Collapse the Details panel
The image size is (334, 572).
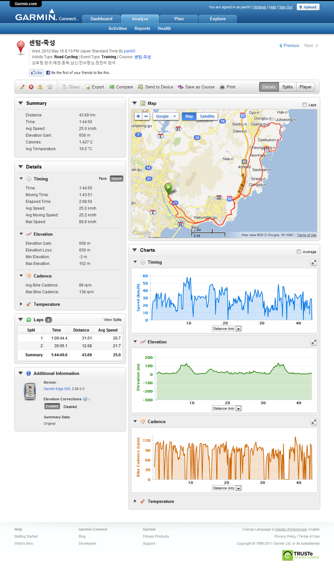pyautogui.click(x=21, y=167)
